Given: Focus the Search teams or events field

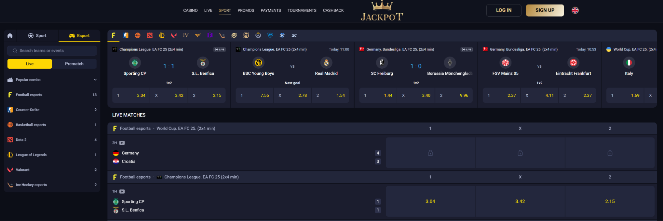Looking at the screenshot, I should (52, 51).
